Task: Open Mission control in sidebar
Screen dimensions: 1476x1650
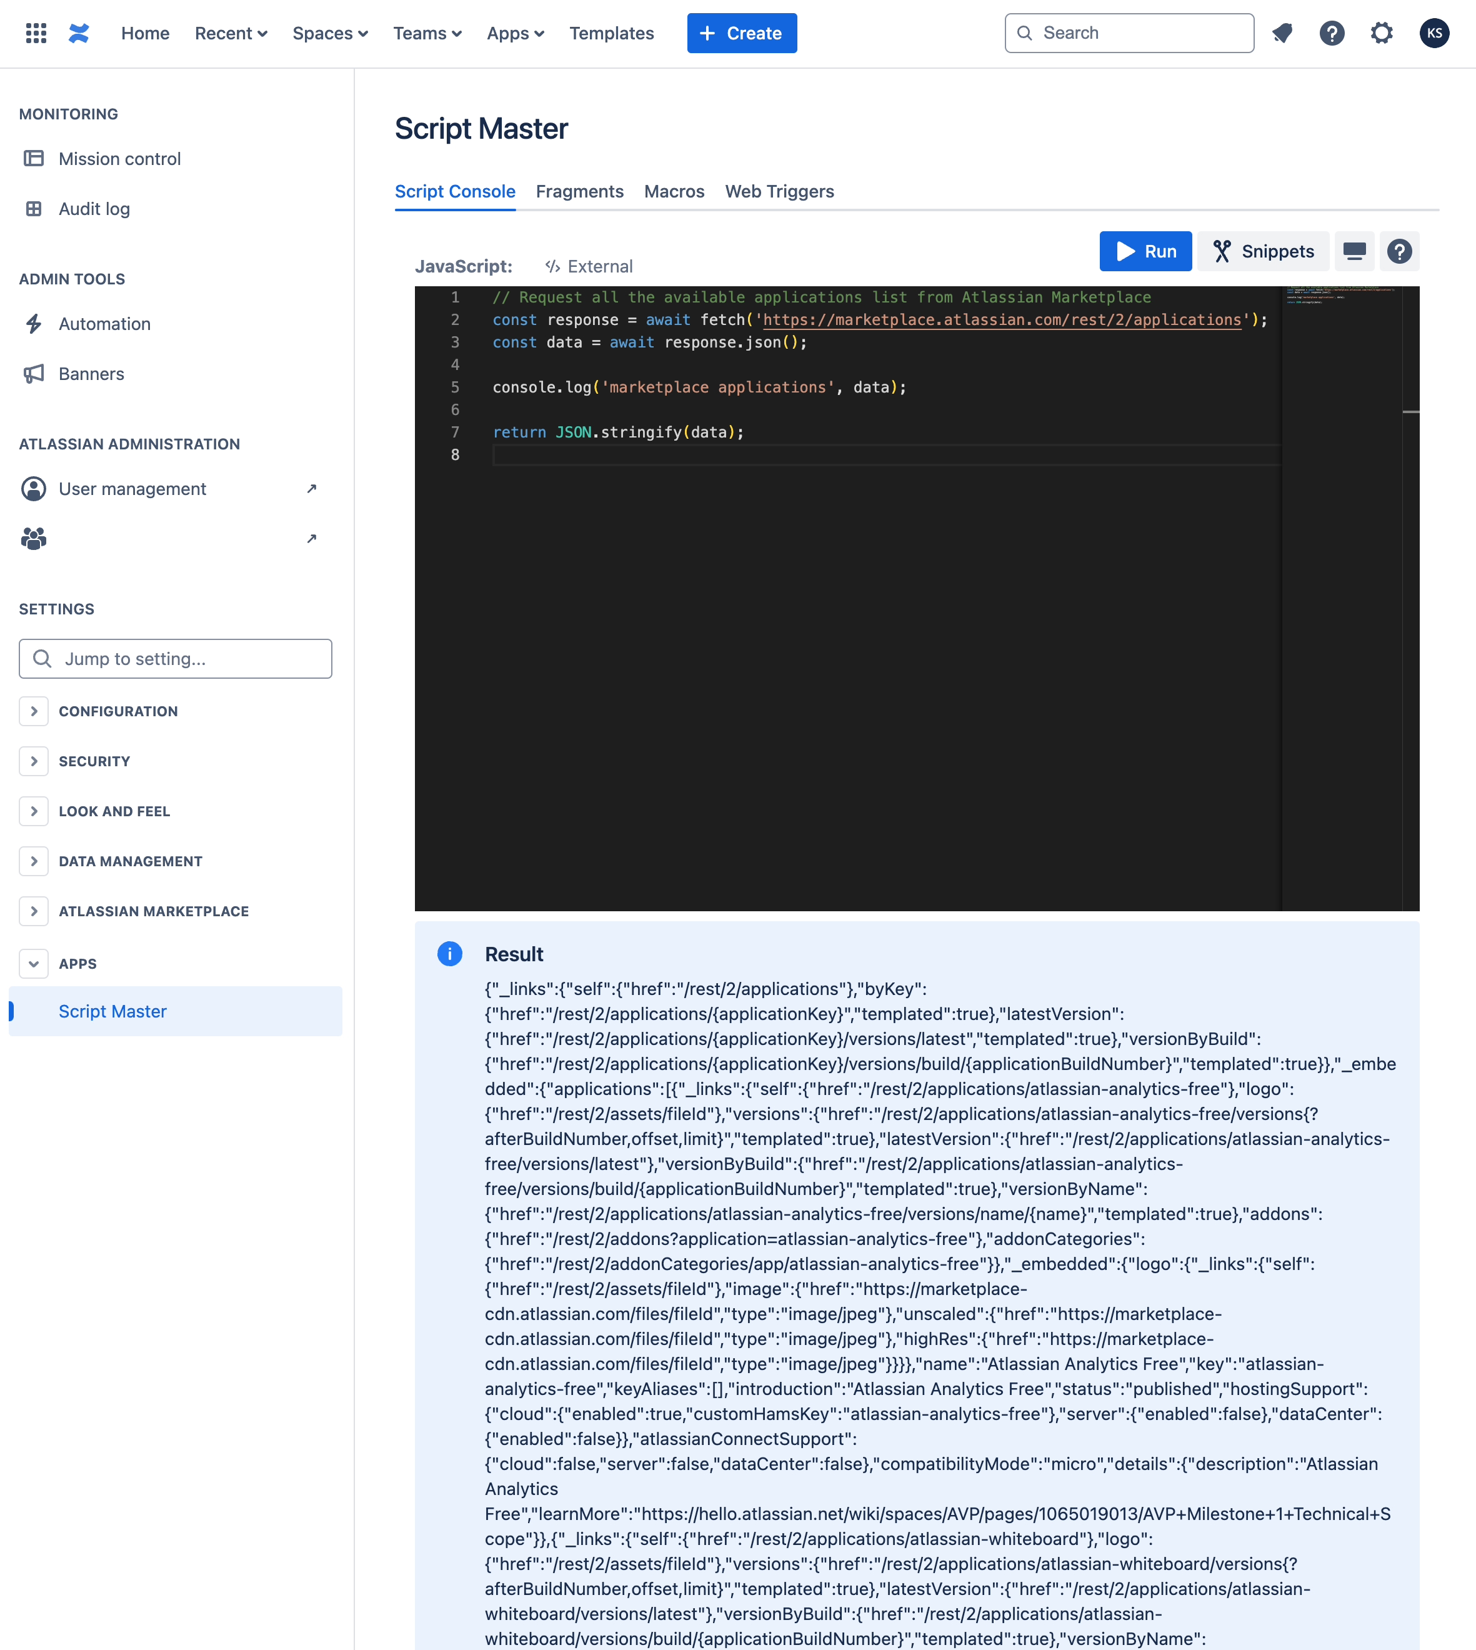Action: (119, 159)
